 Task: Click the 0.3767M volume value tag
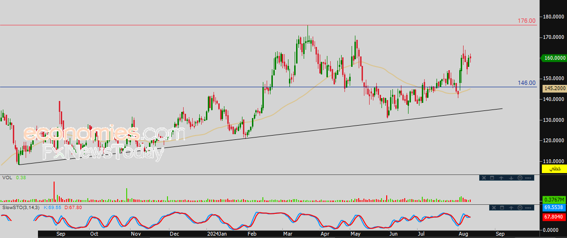[554, 200]
